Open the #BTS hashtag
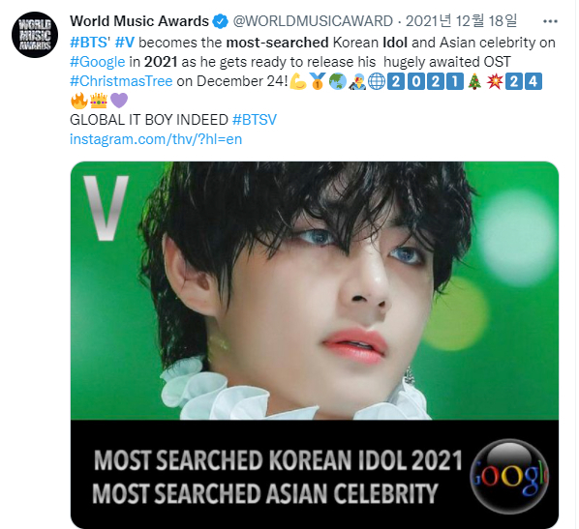The width and height of the screenshot is (579, 529). [x=88, y=43]
